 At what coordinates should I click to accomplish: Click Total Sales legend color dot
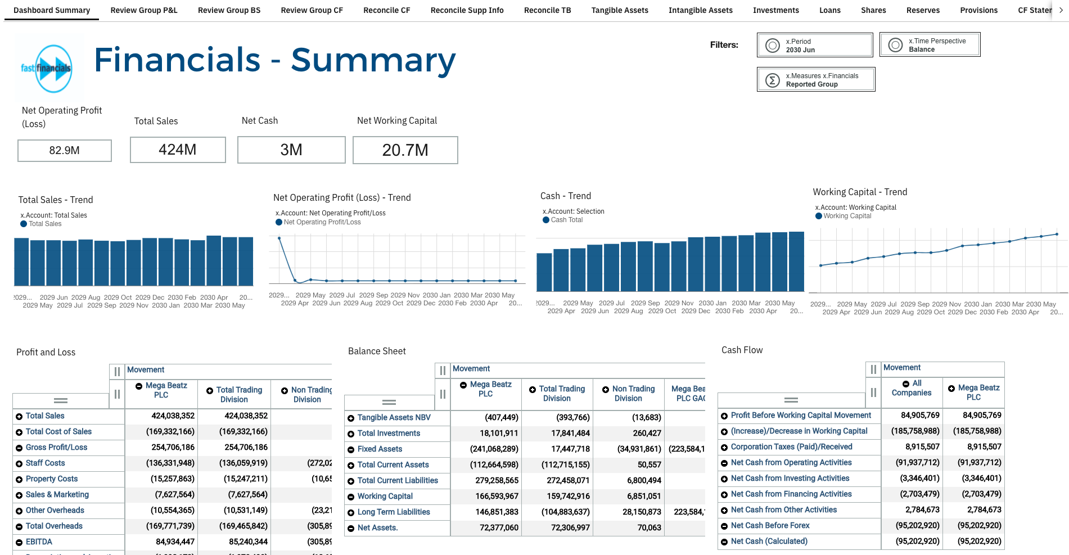[x=24, y=224]
